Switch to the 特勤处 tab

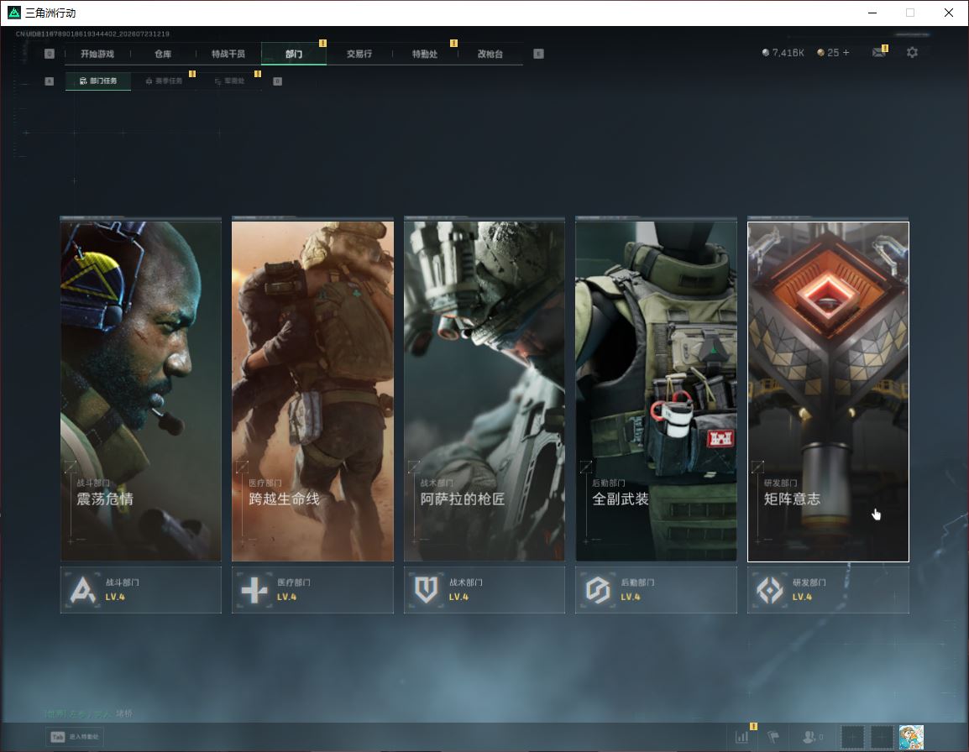(x=425, y=54)
